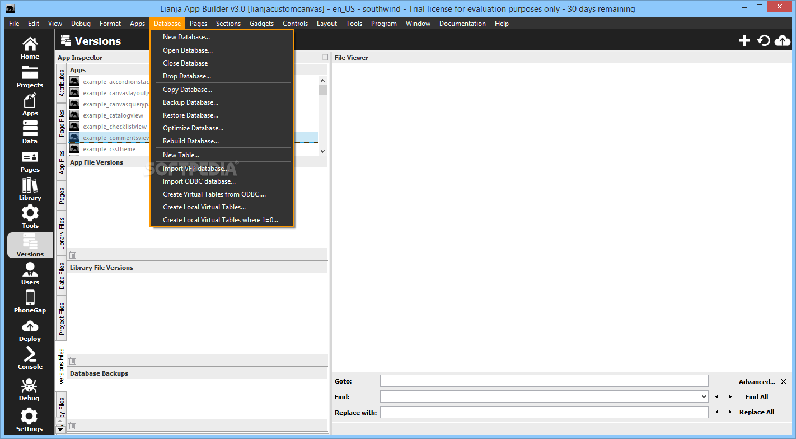This screenshot has width=796, height=439.
Task: Open the Console workspace
Action: point(30,358)
